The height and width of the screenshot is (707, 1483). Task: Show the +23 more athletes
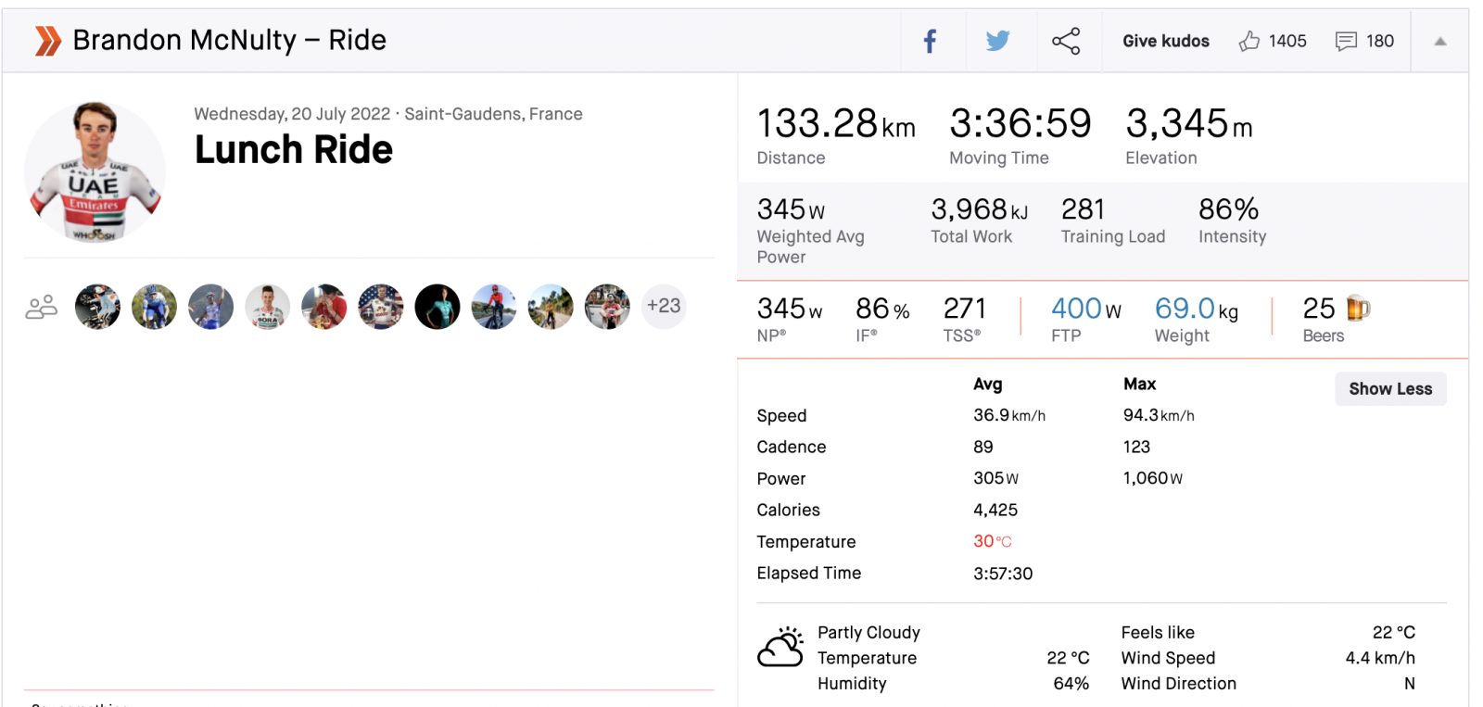664,307
